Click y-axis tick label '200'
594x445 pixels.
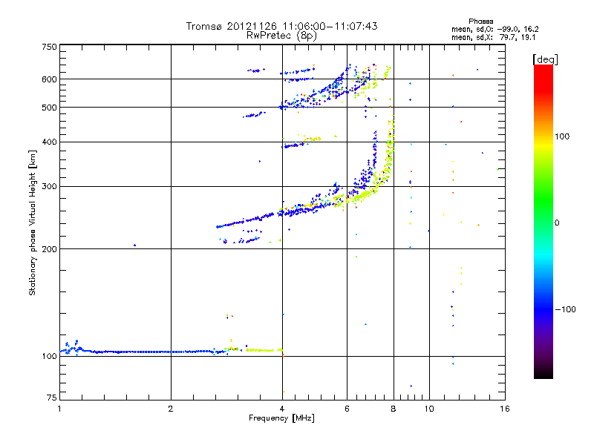(x=49, y=249)
